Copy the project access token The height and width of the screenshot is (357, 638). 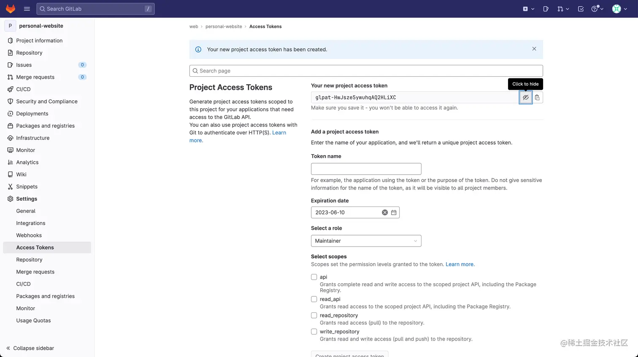(537, 97)
